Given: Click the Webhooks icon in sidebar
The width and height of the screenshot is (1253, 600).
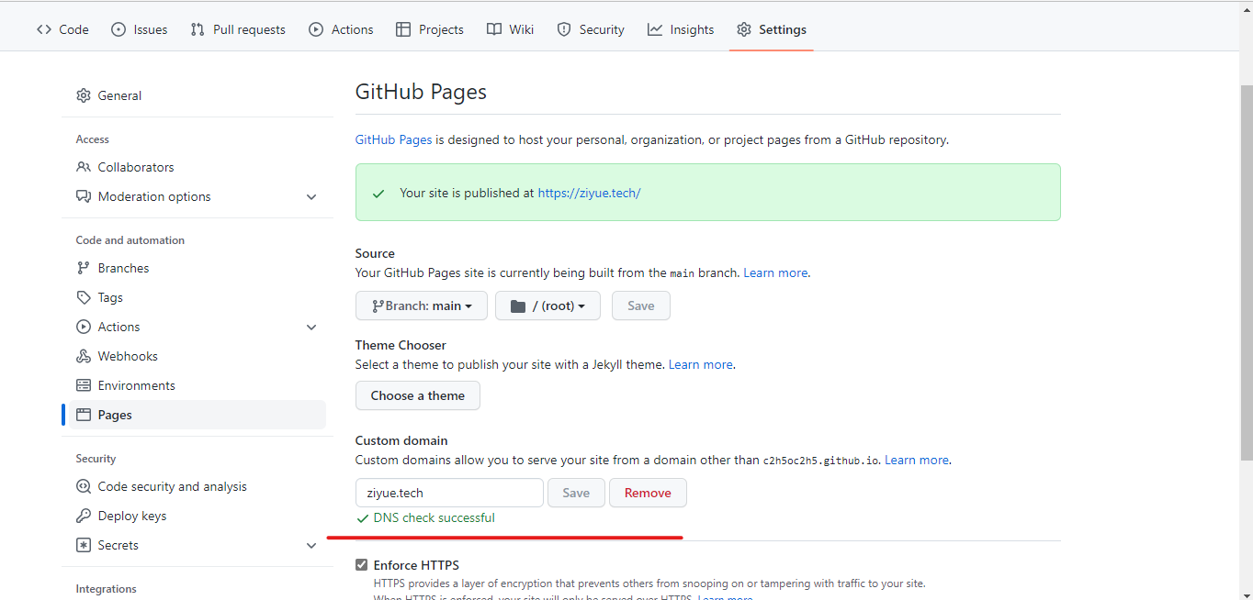Looking at the screenshot, I should (x=84, y=356).
